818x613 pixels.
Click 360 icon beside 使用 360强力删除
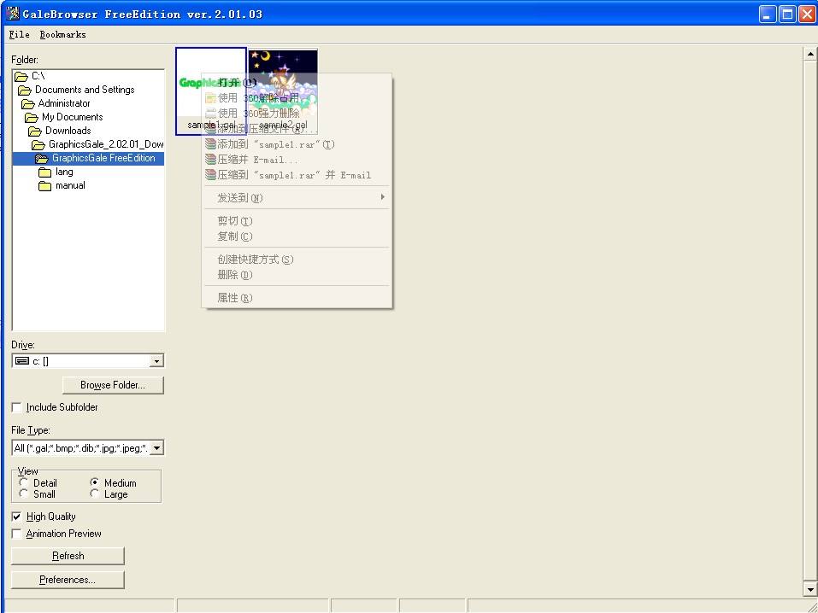(x=211, y=113)
